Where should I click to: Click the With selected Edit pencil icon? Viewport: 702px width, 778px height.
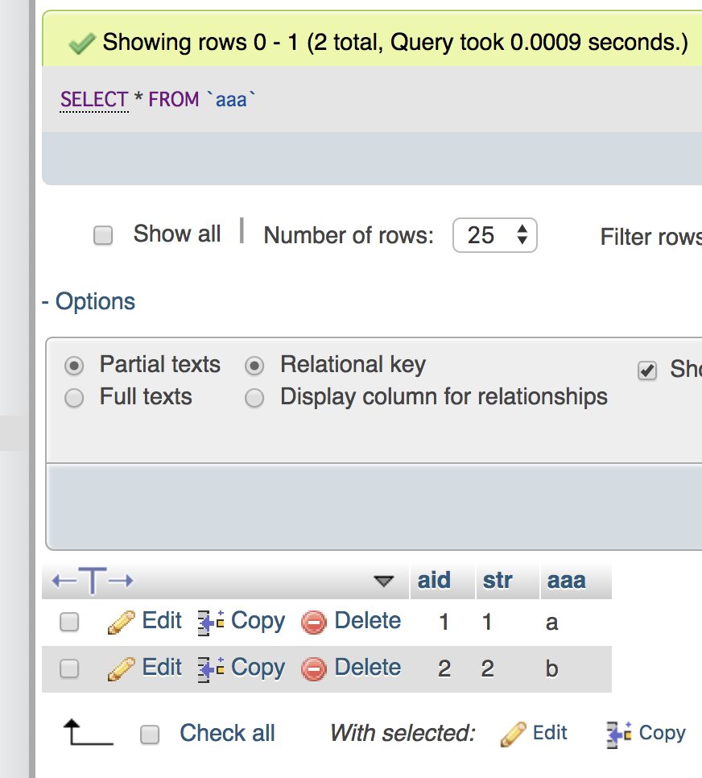click(513, 734)
